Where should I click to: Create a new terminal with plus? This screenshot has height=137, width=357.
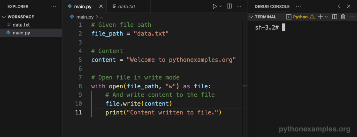point(321,17)
